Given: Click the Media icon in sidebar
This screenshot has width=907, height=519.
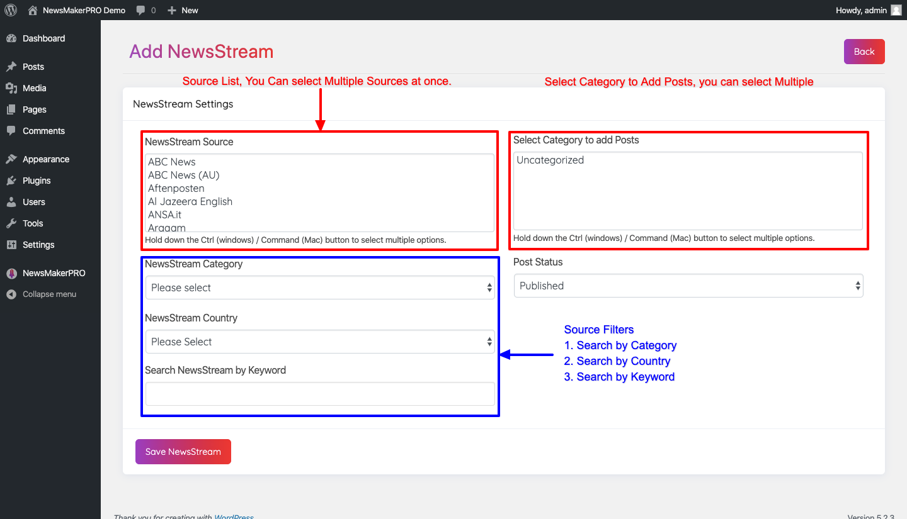Looking at the screenshot, I should (x=11, y=88).
